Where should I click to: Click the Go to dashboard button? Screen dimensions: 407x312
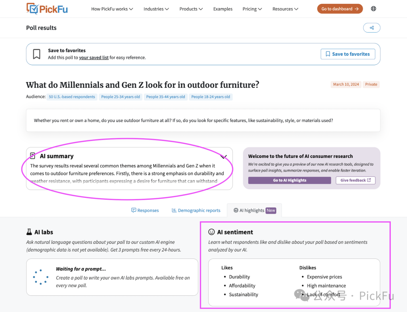[340, 9]
